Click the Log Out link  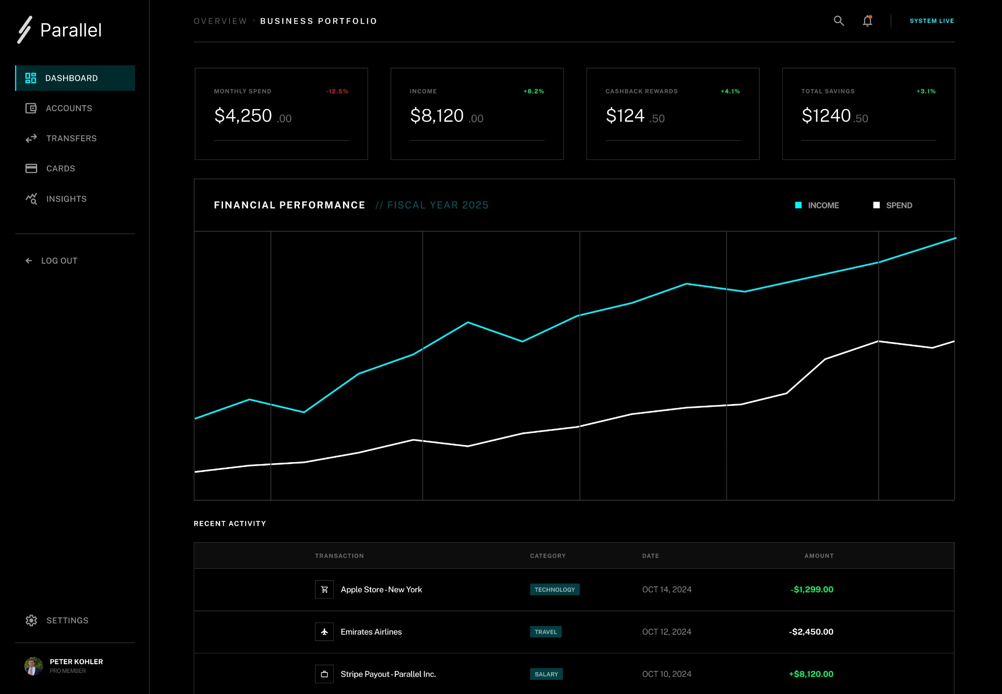tap(52, 261)
